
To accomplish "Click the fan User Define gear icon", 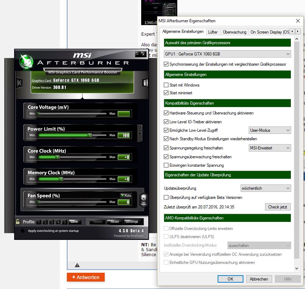I will coord(144,200).
